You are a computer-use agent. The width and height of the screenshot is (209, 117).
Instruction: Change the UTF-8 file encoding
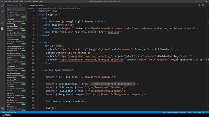189,112
